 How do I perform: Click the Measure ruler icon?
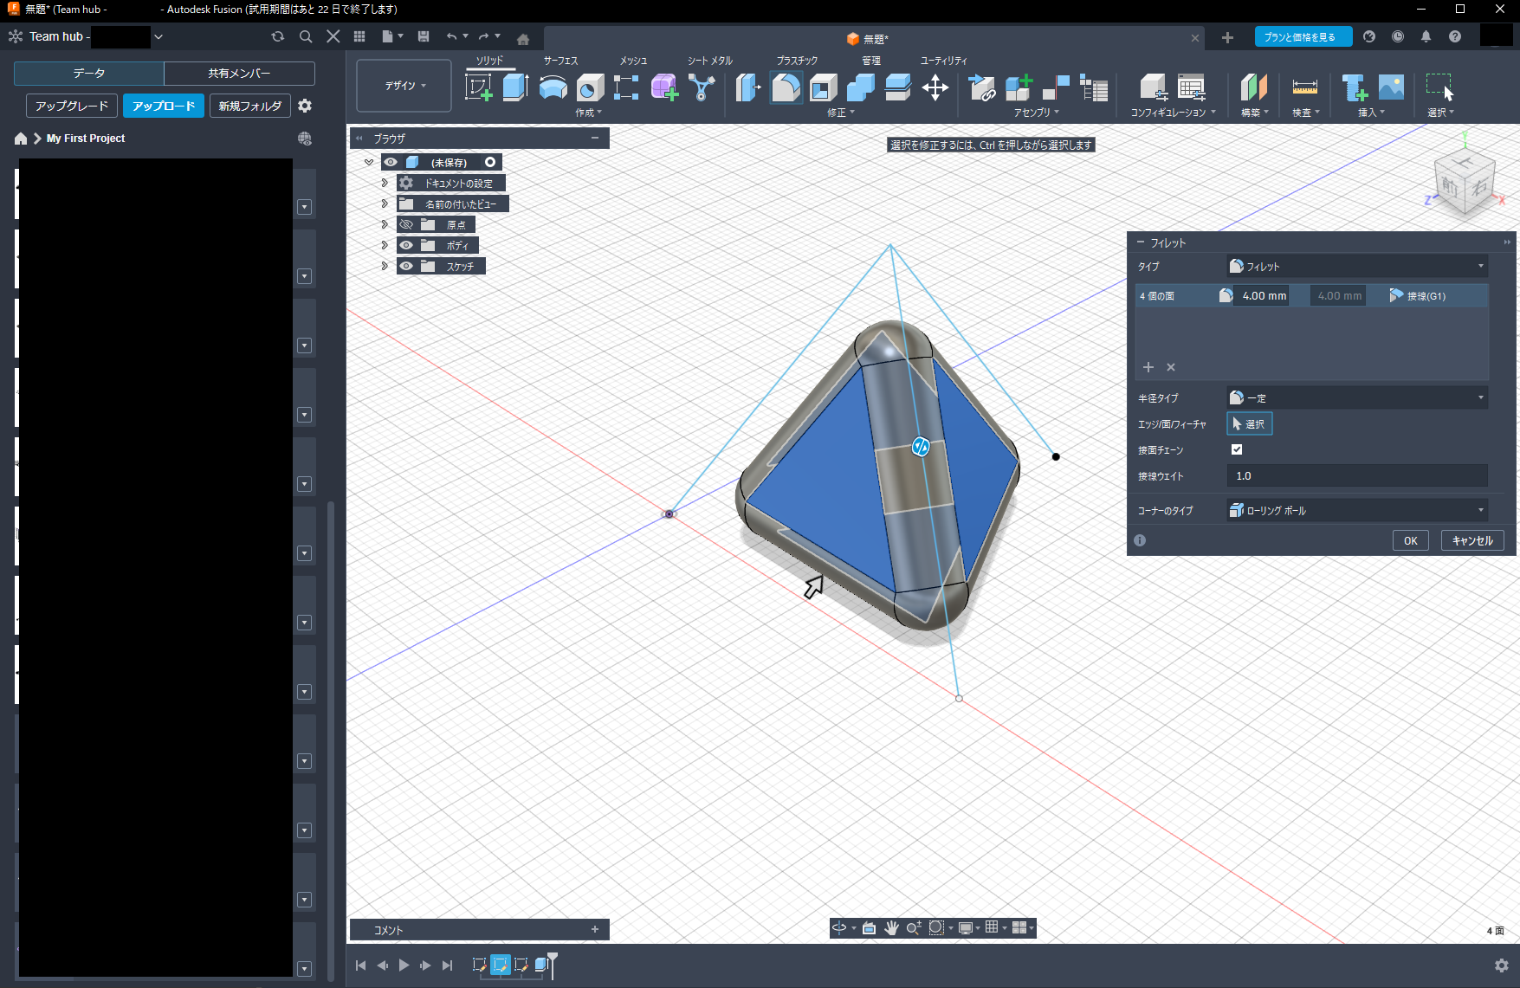pos(1304,87)
